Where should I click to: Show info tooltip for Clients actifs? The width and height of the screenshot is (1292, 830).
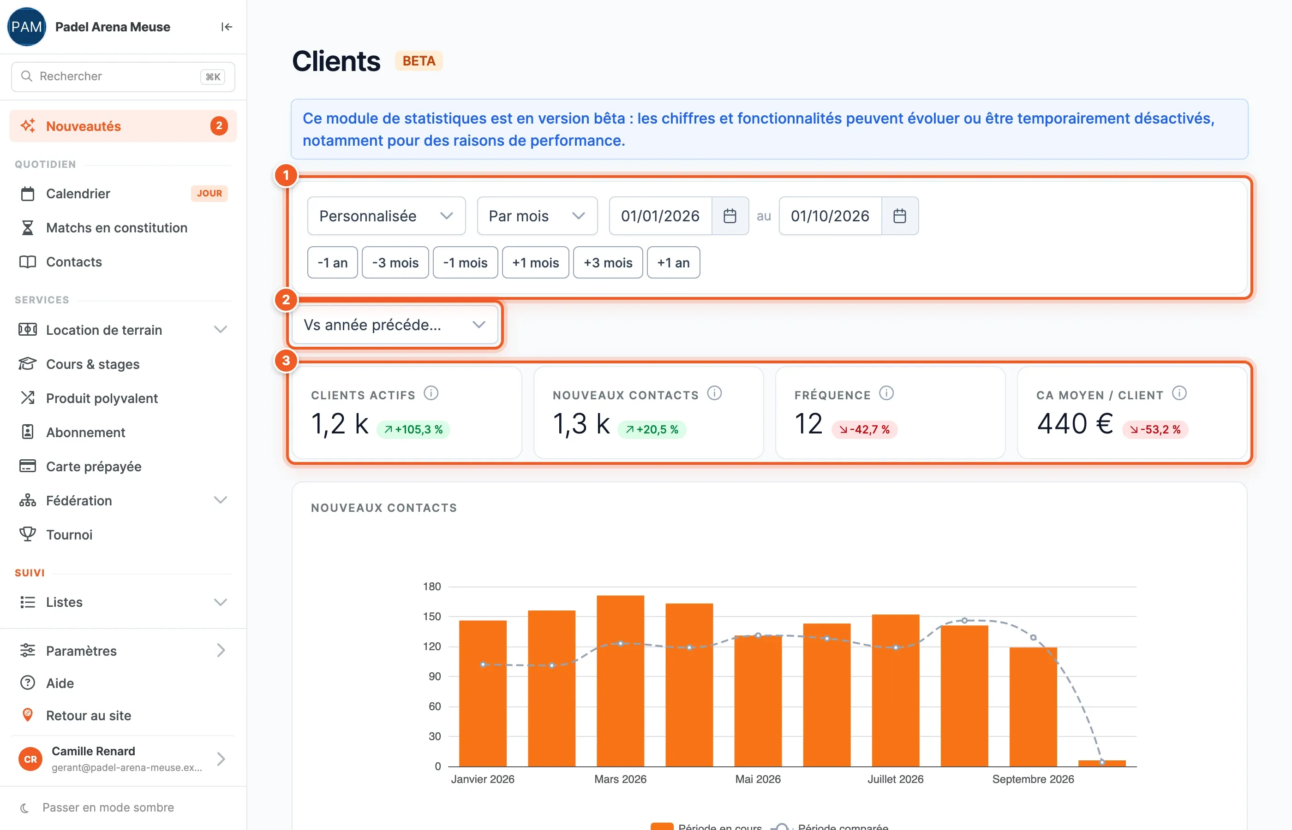tap(431, 393)
